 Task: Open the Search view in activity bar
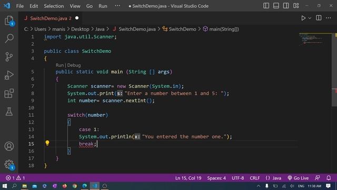tap(9, 39)
